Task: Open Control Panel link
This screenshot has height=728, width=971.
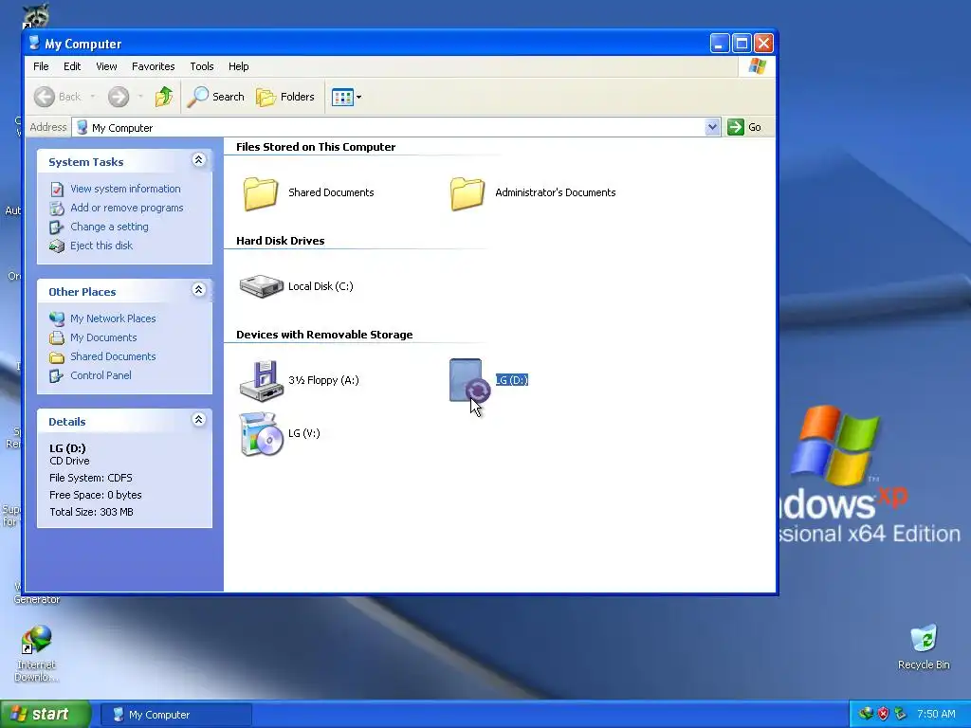Action: coord(101,375)
